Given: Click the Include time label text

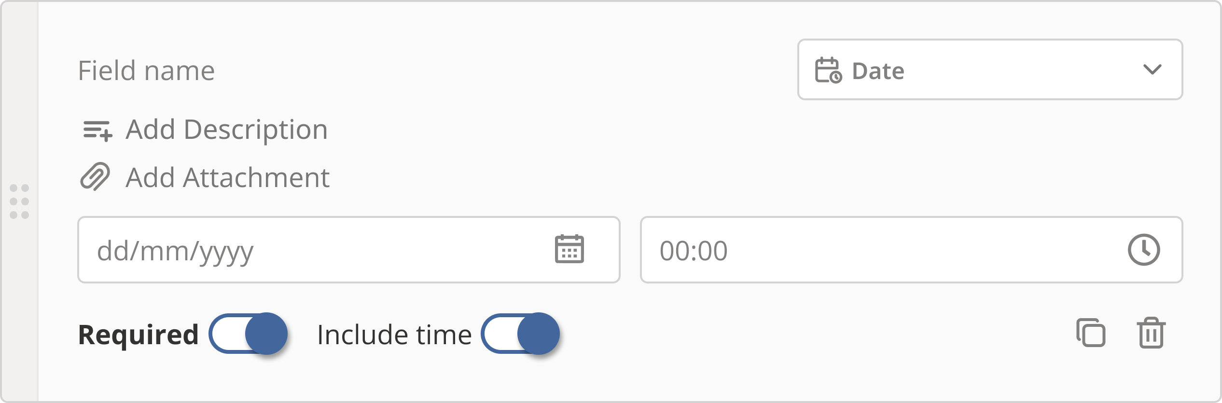Looking at the screenshot, I should tap(394, 335).
